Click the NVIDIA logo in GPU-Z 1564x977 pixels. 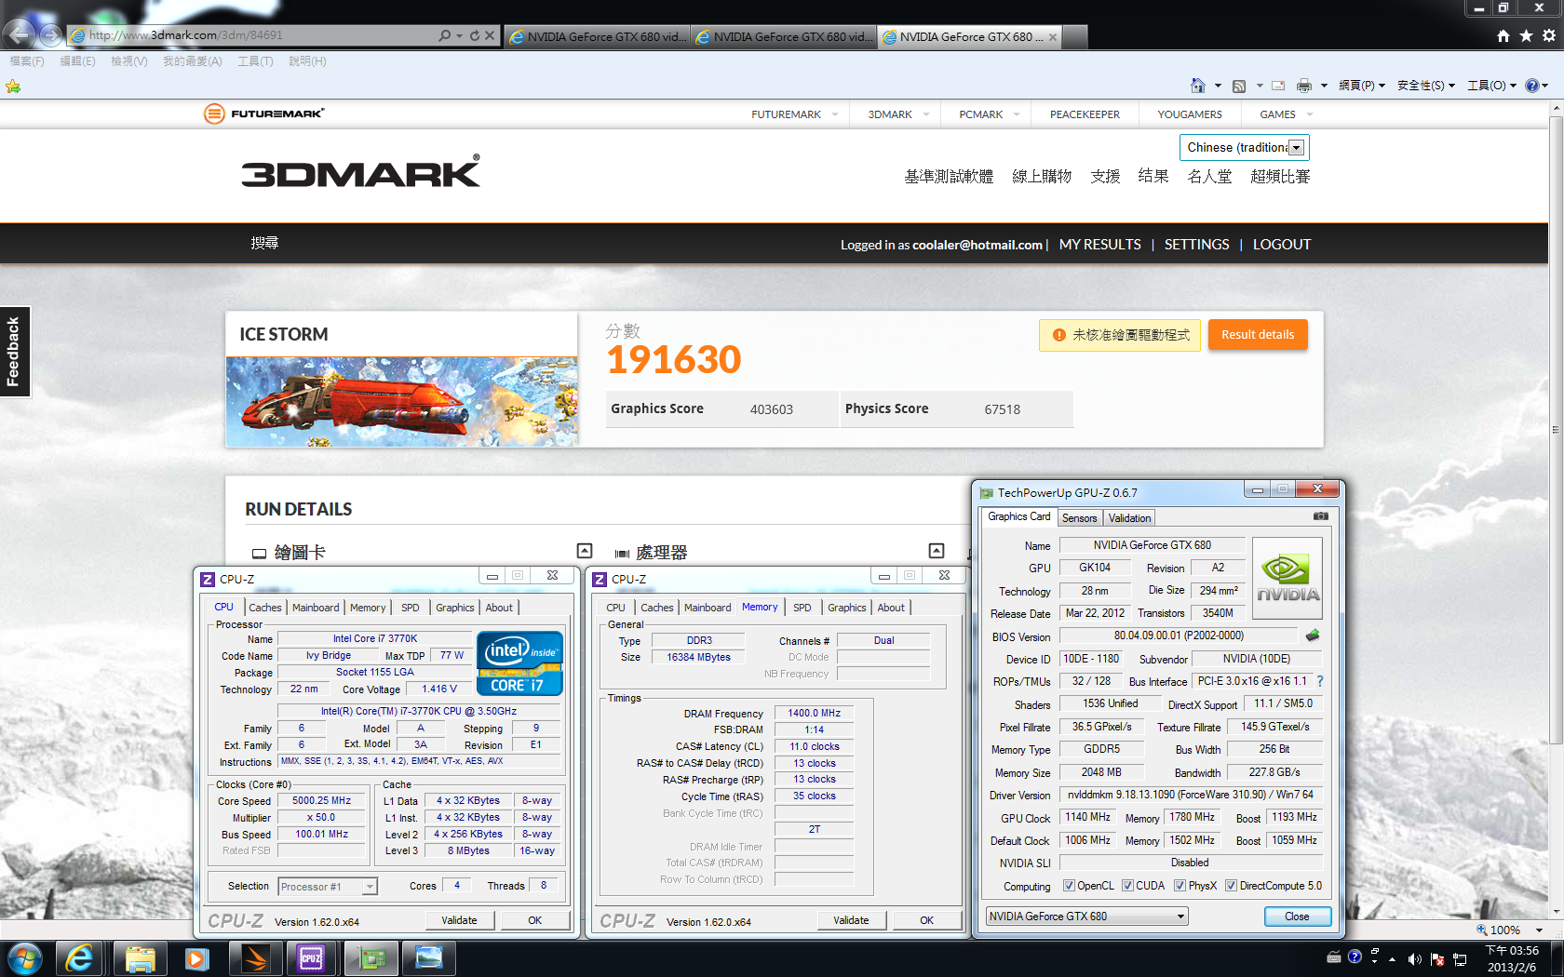[x=1288, y=579]
